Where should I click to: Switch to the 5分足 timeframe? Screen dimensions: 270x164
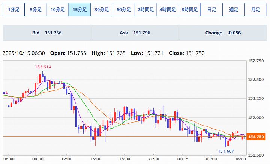[x=36, y=10]
